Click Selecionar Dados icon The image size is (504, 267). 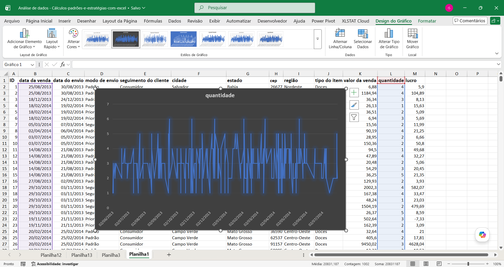pyautogui.click(x=363, y=33)
